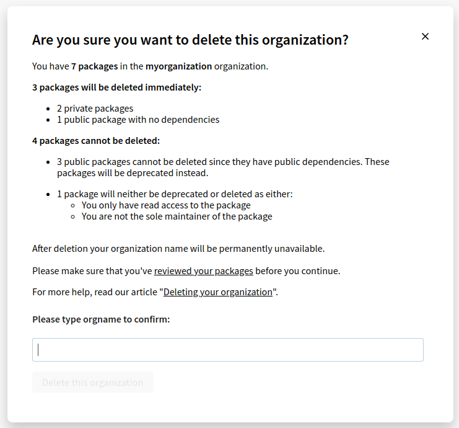Viewport: 459px width, 428px height.
Task: Click the "Please make sure that you've" text
Action: (93, 271)
